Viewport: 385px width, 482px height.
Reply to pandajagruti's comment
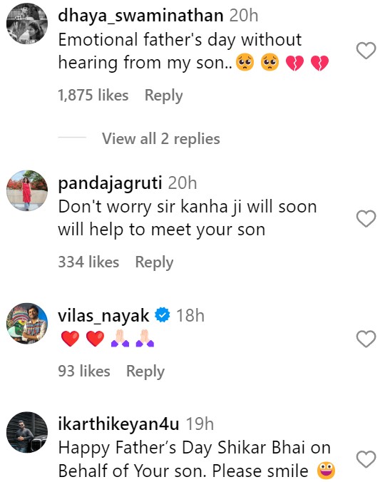(154, 262)
